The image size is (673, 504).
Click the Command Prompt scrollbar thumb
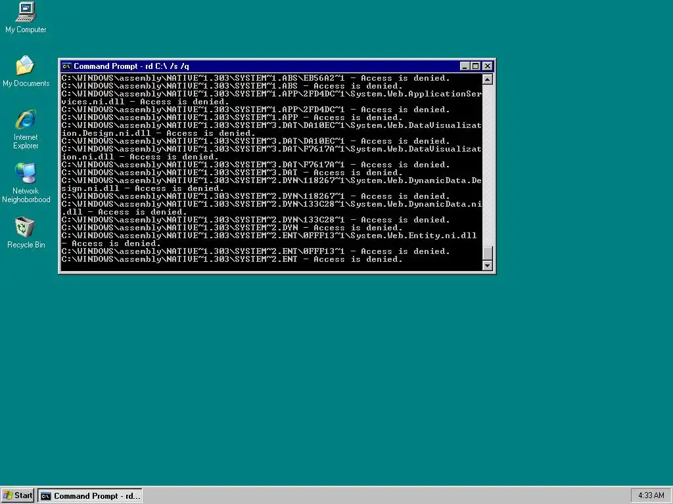[x=487, y=253]
